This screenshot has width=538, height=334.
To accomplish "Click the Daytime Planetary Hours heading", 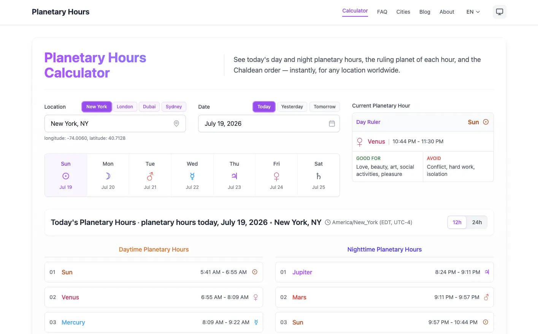I will 154,249.
